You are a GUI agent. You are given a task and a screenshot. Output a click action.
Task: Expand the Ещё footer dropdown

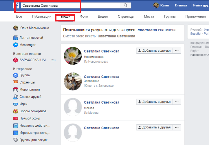coord(195,51)
